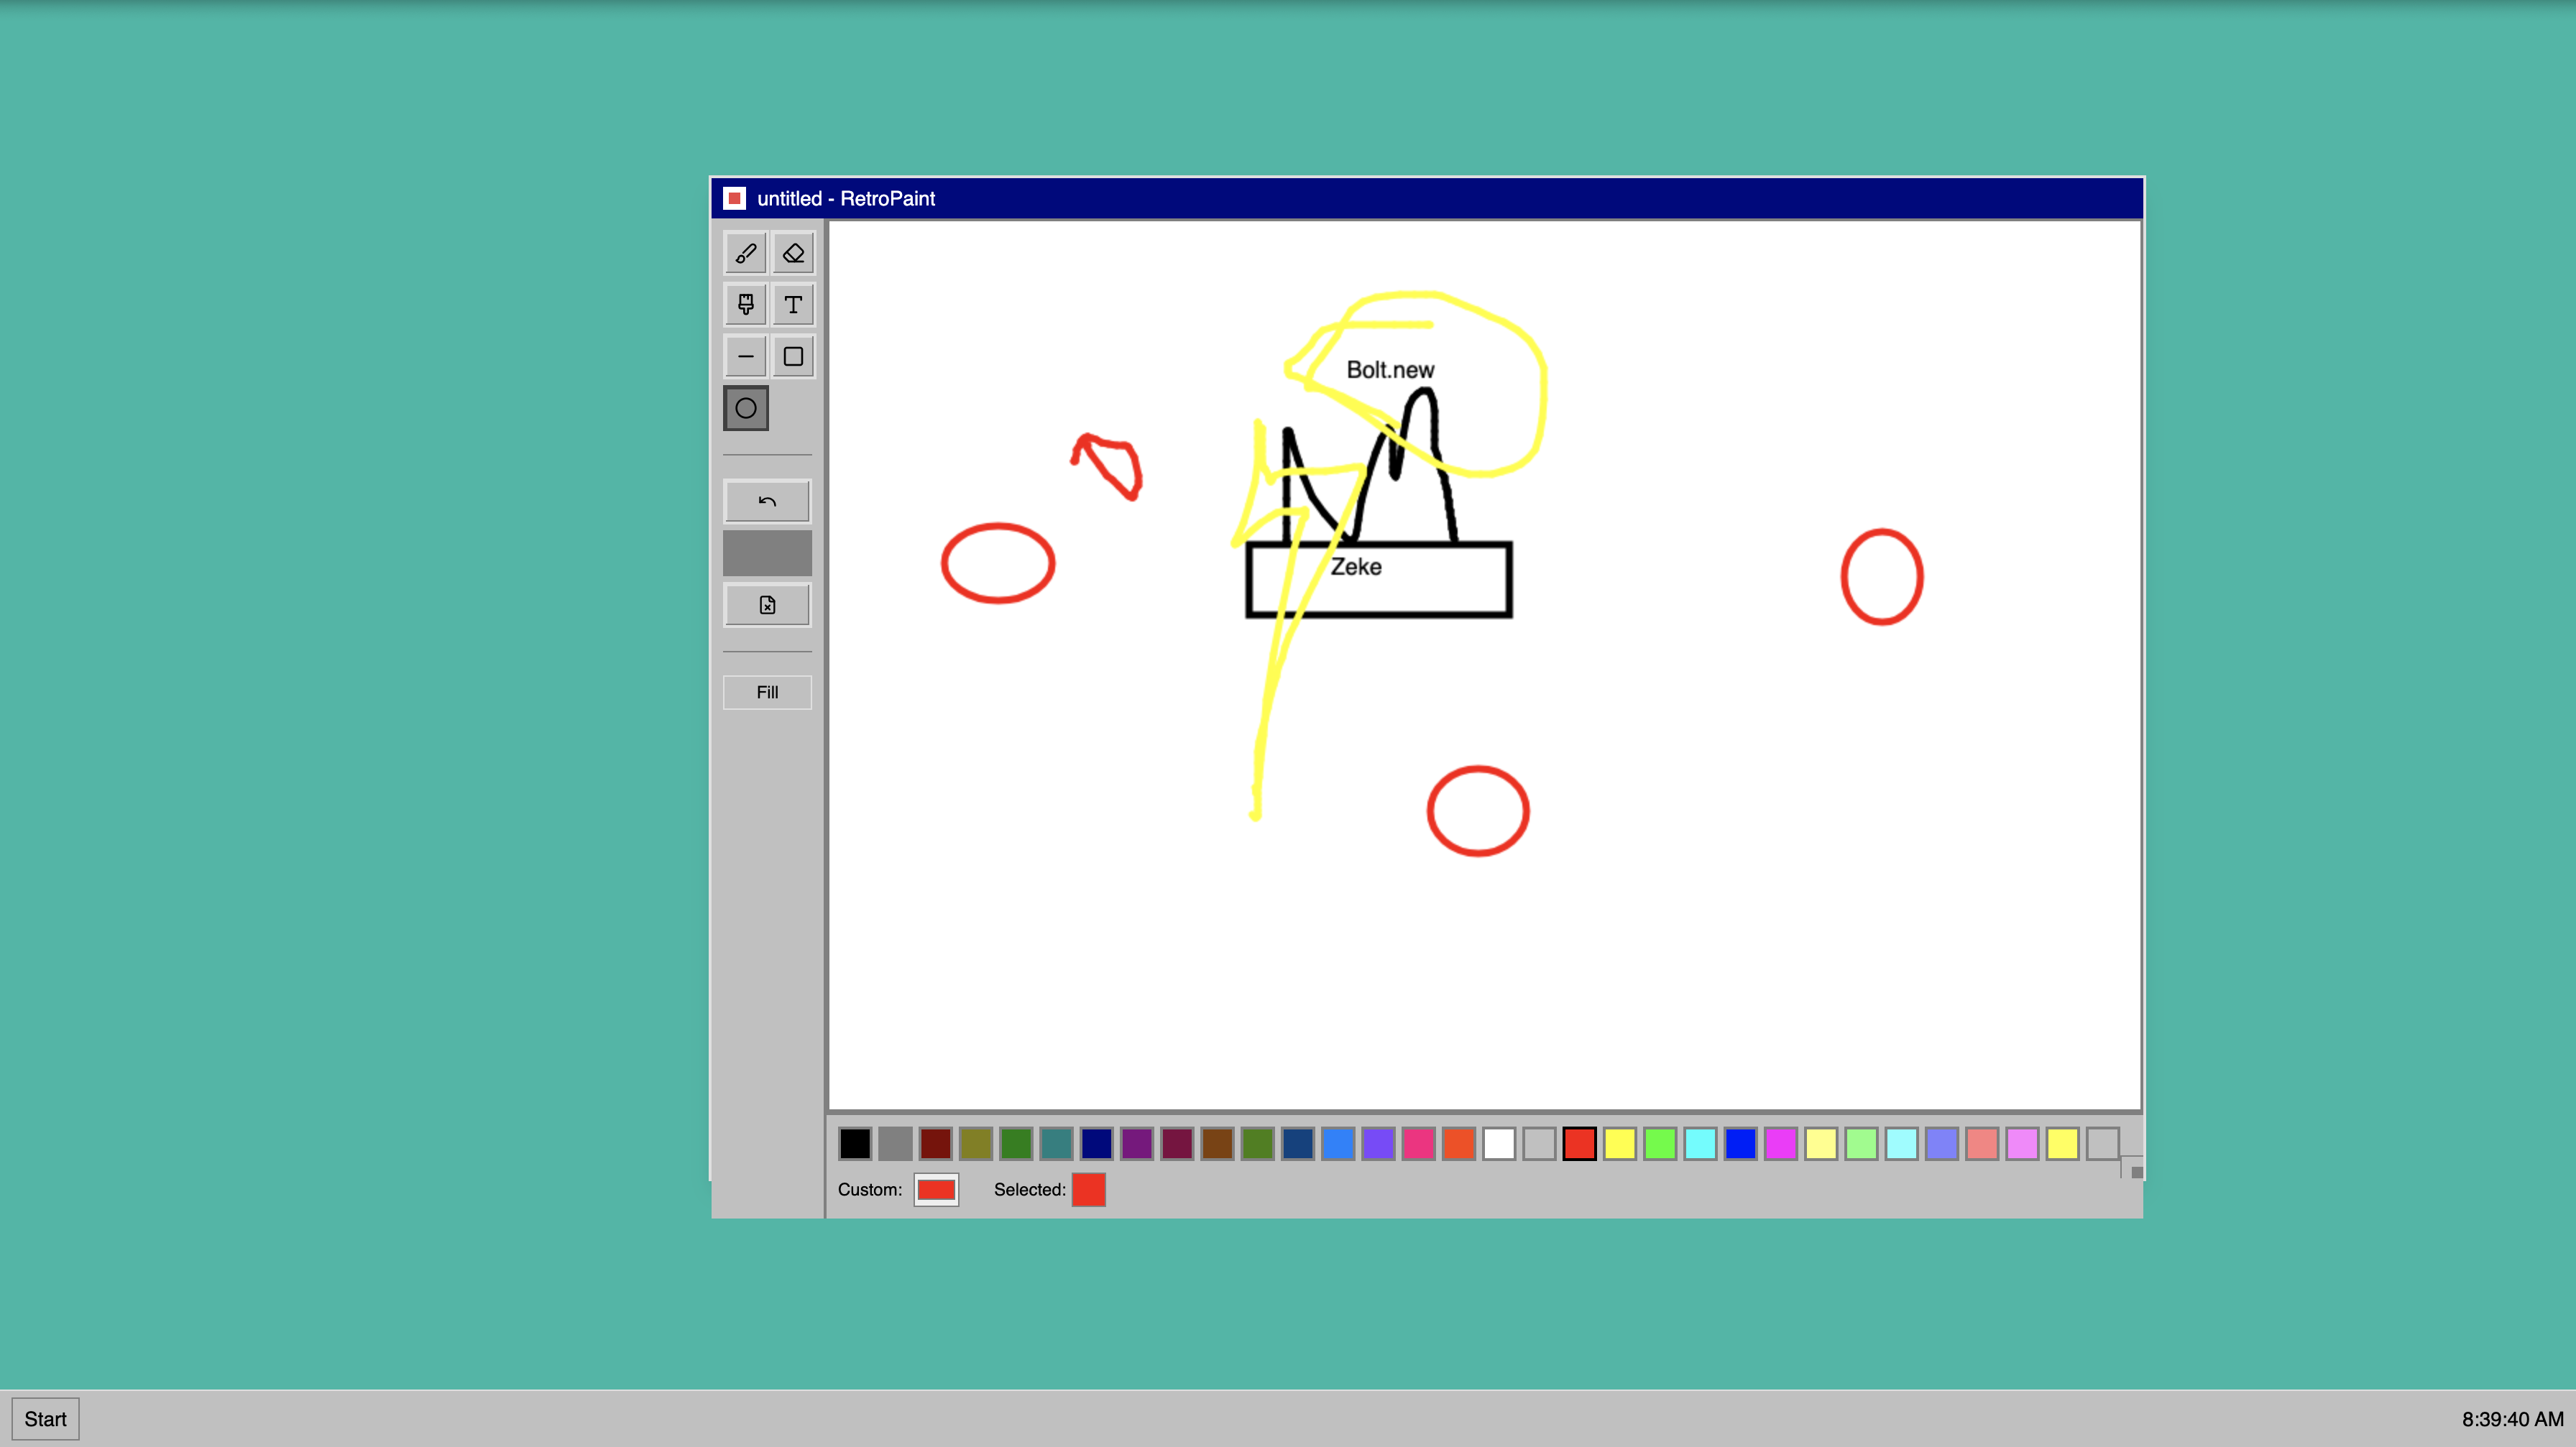Image resolution: width=2576 pixels, height=1447 pixels.
Task: Pick the Line drawing tool
Action: (746, 356)
